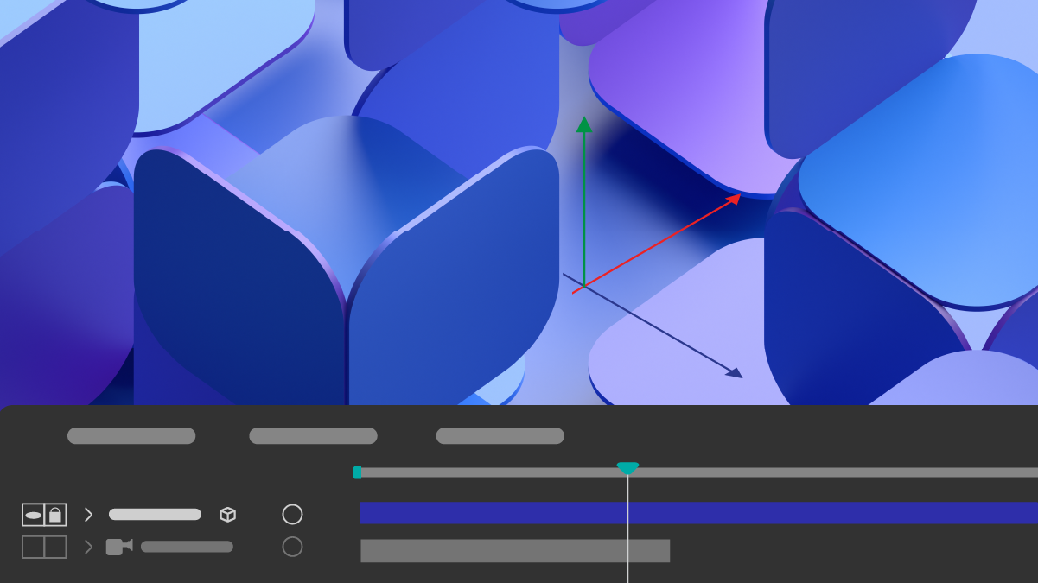Click the layer name field on the first row
This screenshot has width=1038, height=583.
point(156,514)
